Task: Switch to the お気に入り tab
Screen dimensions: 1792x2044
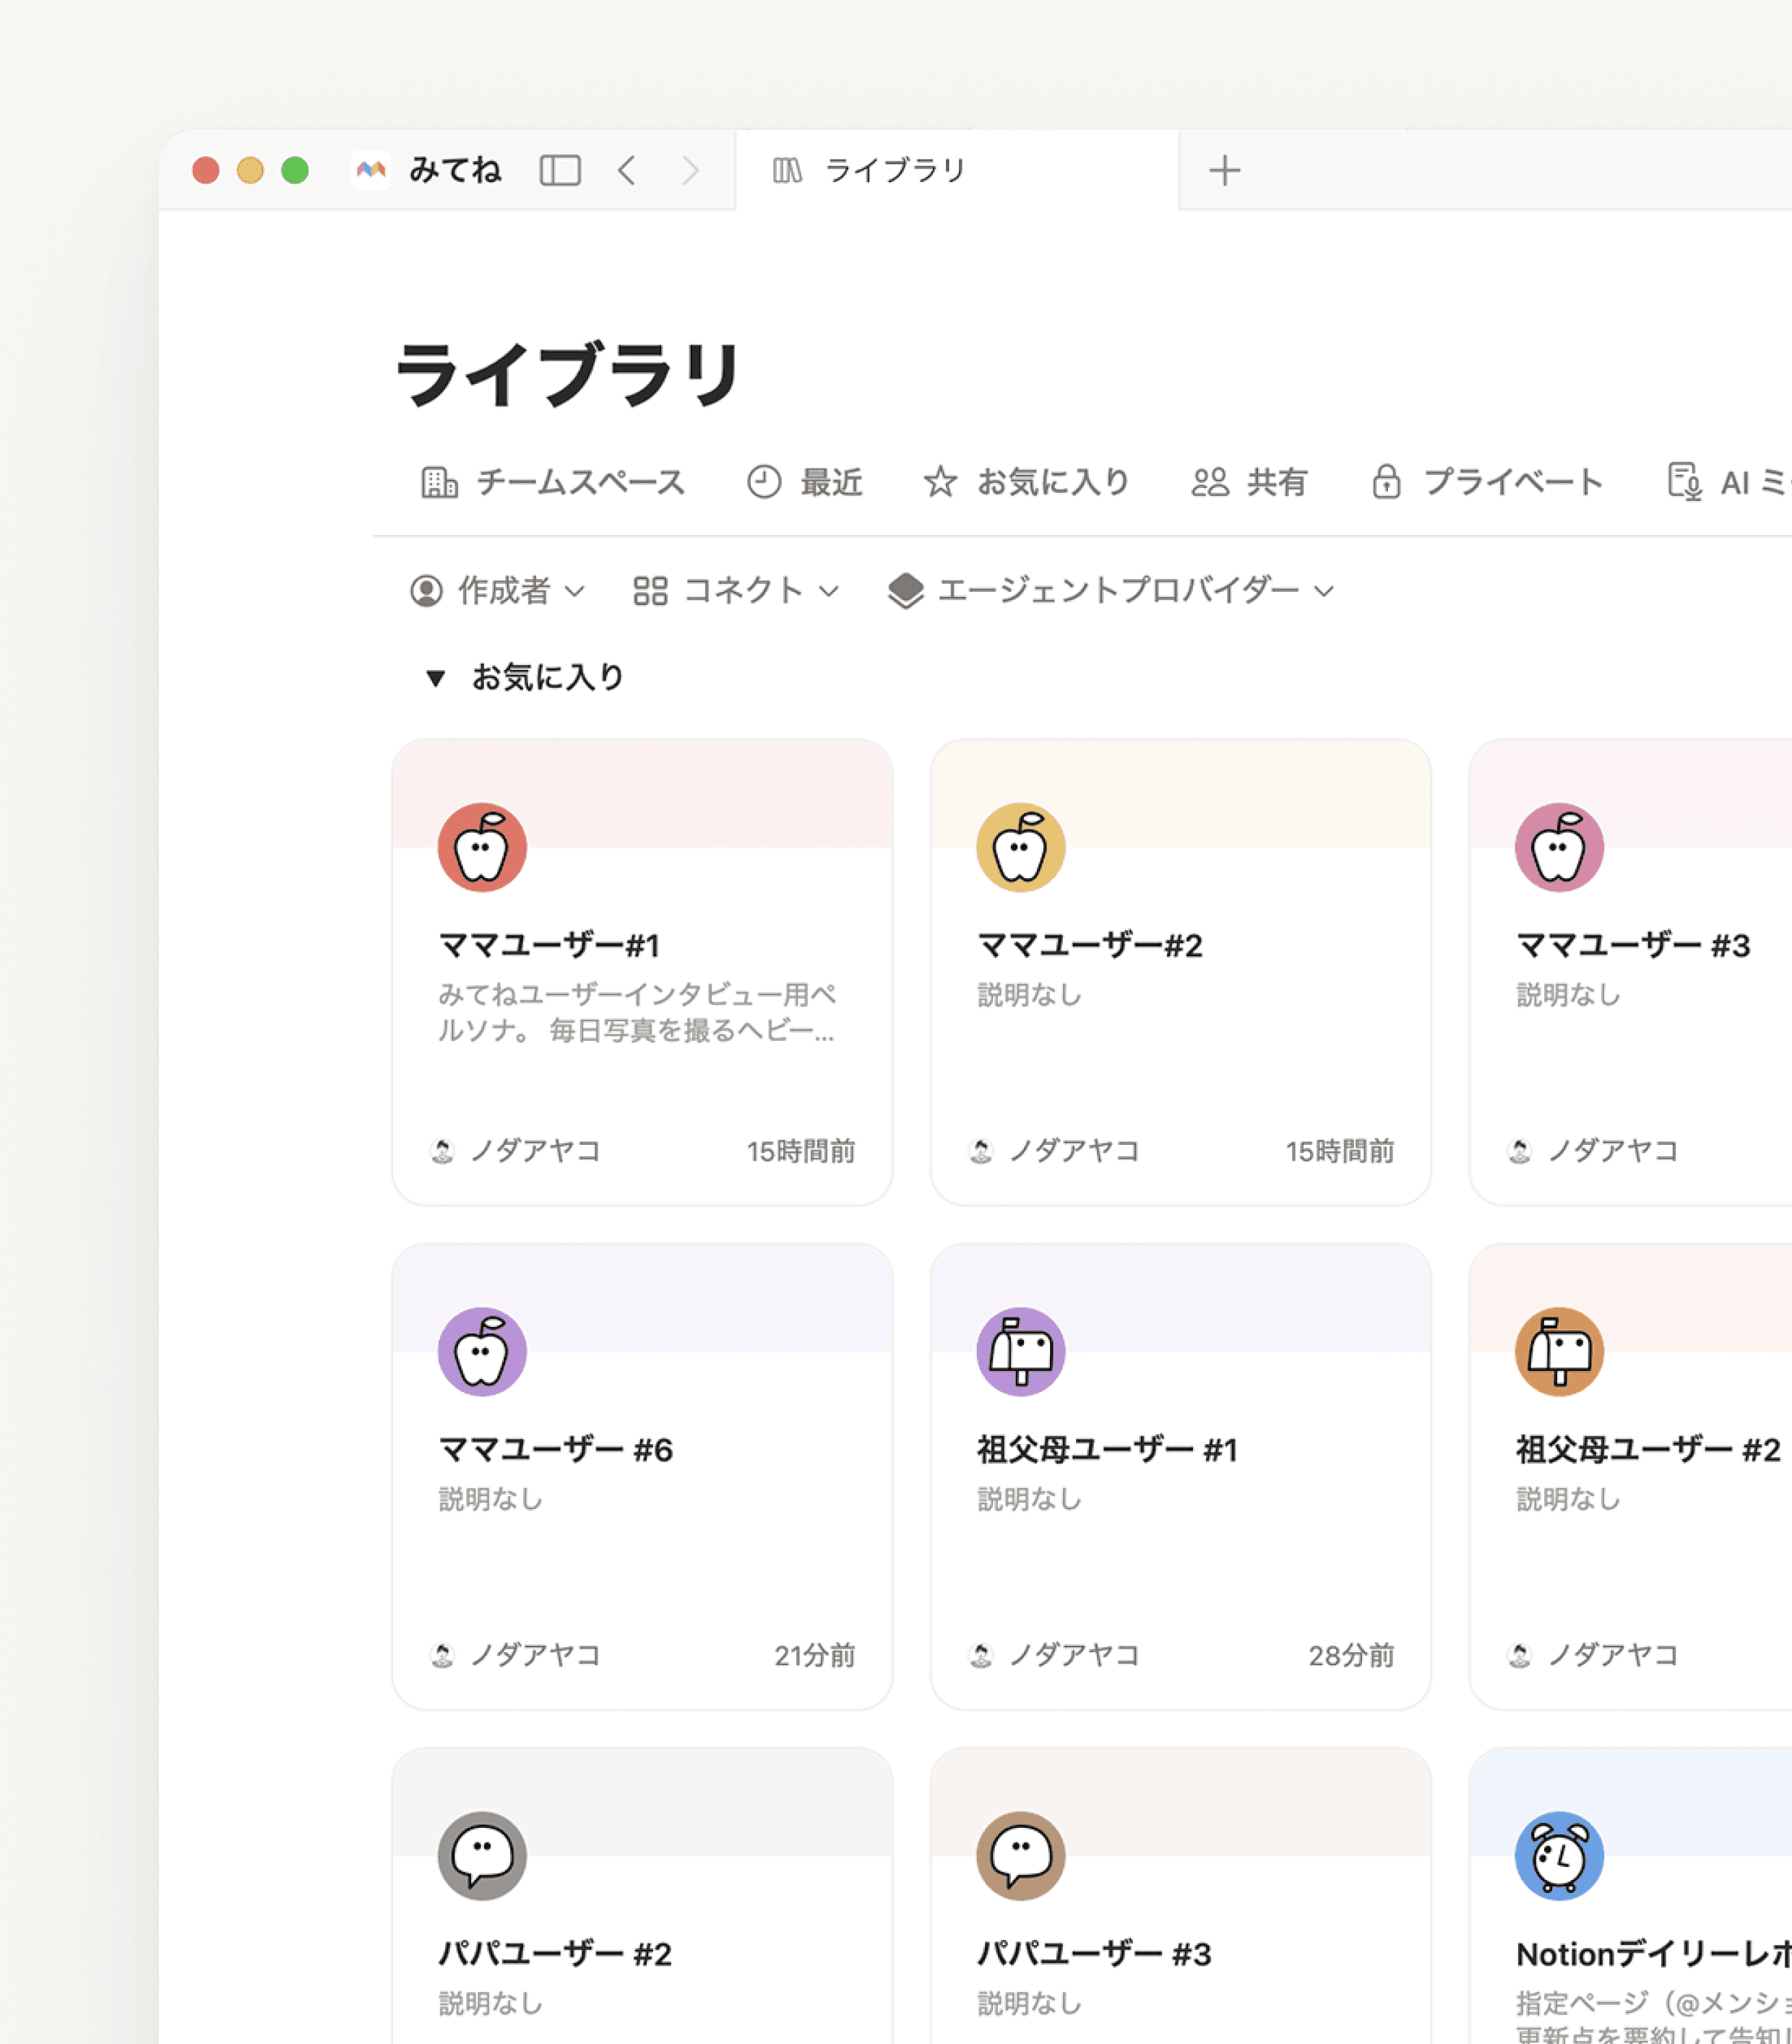Action: click(1027, 482)
